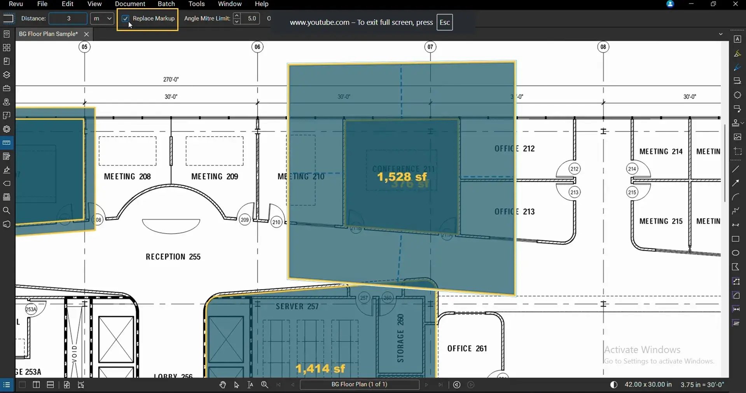Open the Properties gear panel
Viewport: 746px width, 393px height.
pyautogui.click(x=7, y=129)
